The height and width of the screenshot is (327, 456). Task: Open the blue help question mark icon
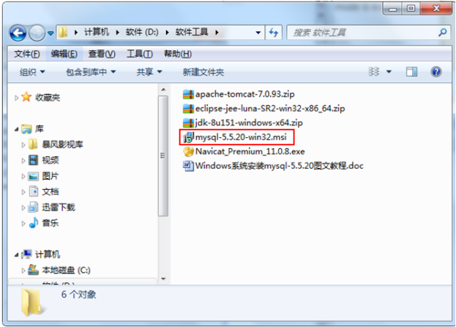coord(436,72)
